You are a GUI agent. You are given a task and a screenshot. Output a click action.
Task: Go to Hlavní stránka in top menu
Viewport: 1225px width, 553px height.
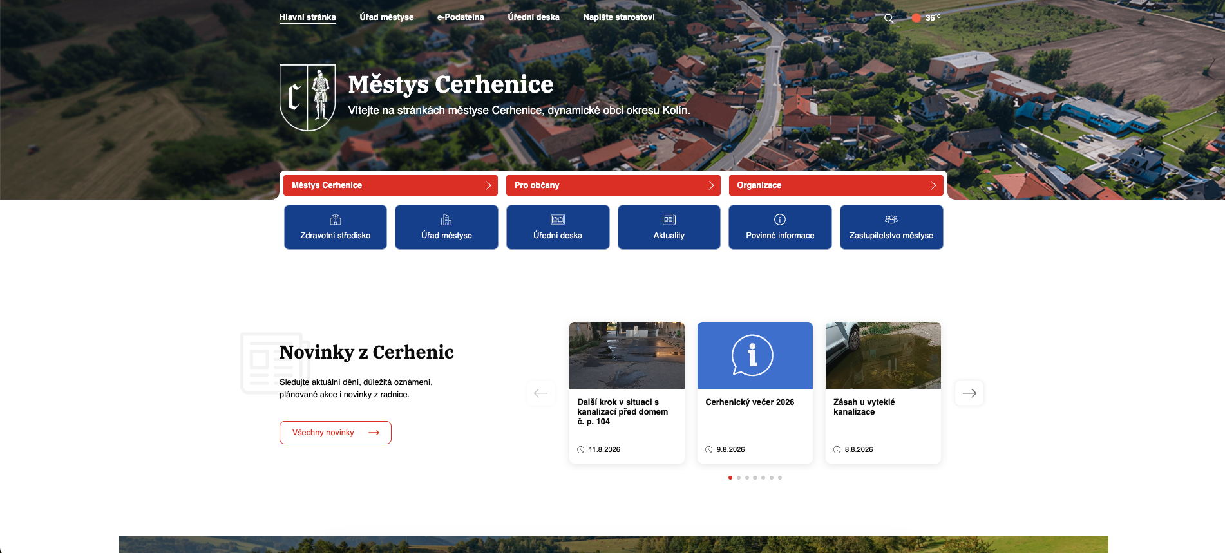click(308, 17)
